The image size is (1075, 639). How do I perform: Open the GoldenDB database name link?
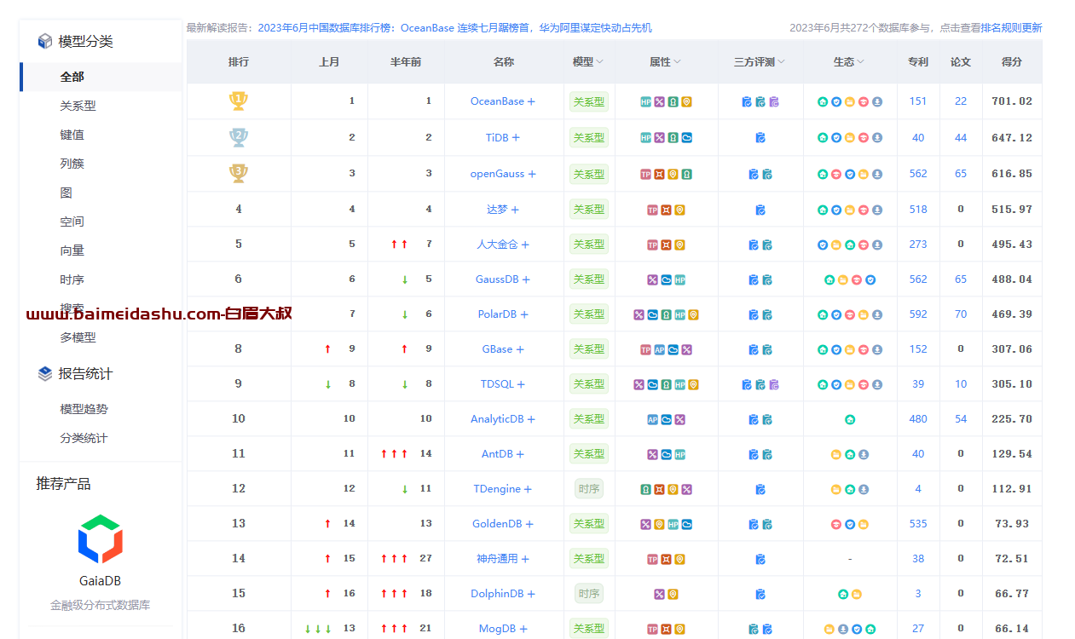[x=496, y=524]
